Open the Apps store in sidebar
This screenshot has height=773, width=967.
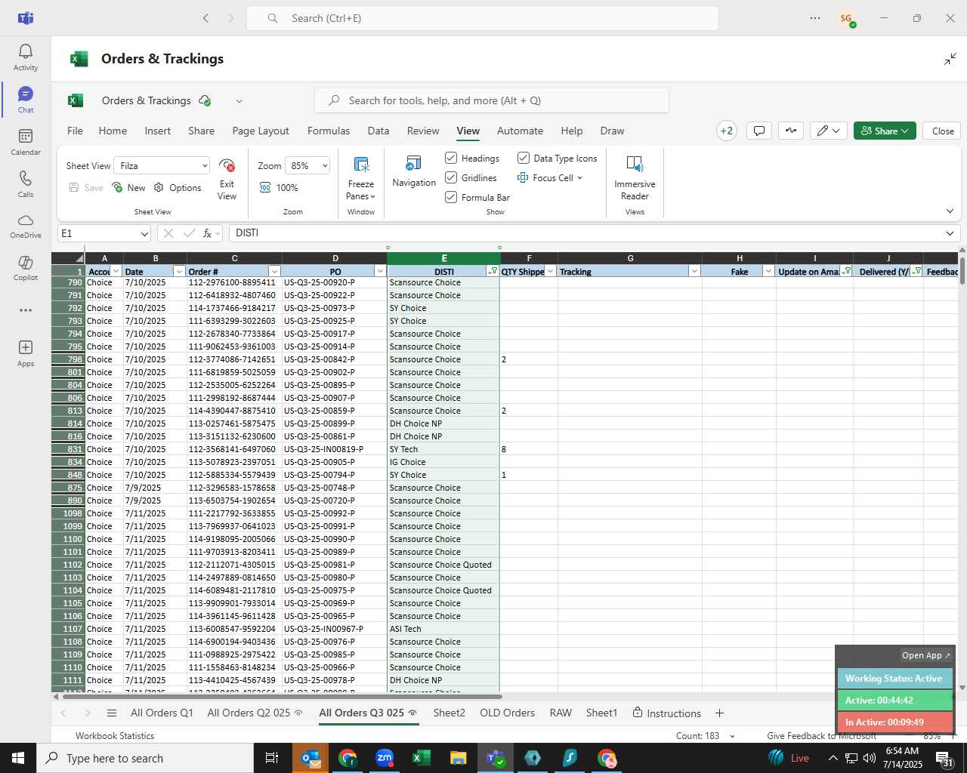25,353
